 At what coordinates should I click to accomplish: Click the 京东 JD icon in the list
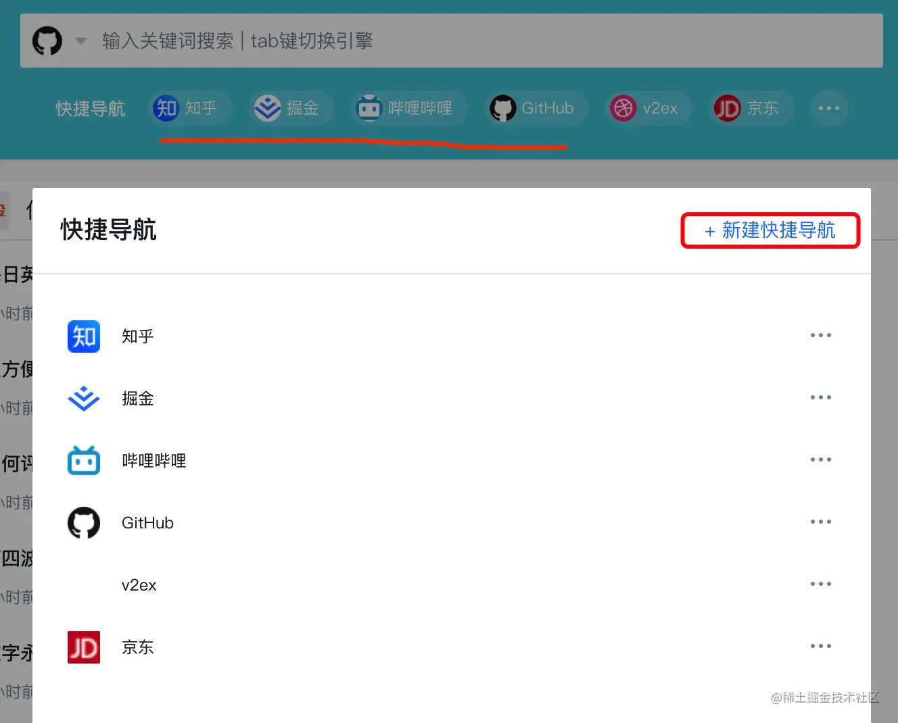[x=84, y=647]
